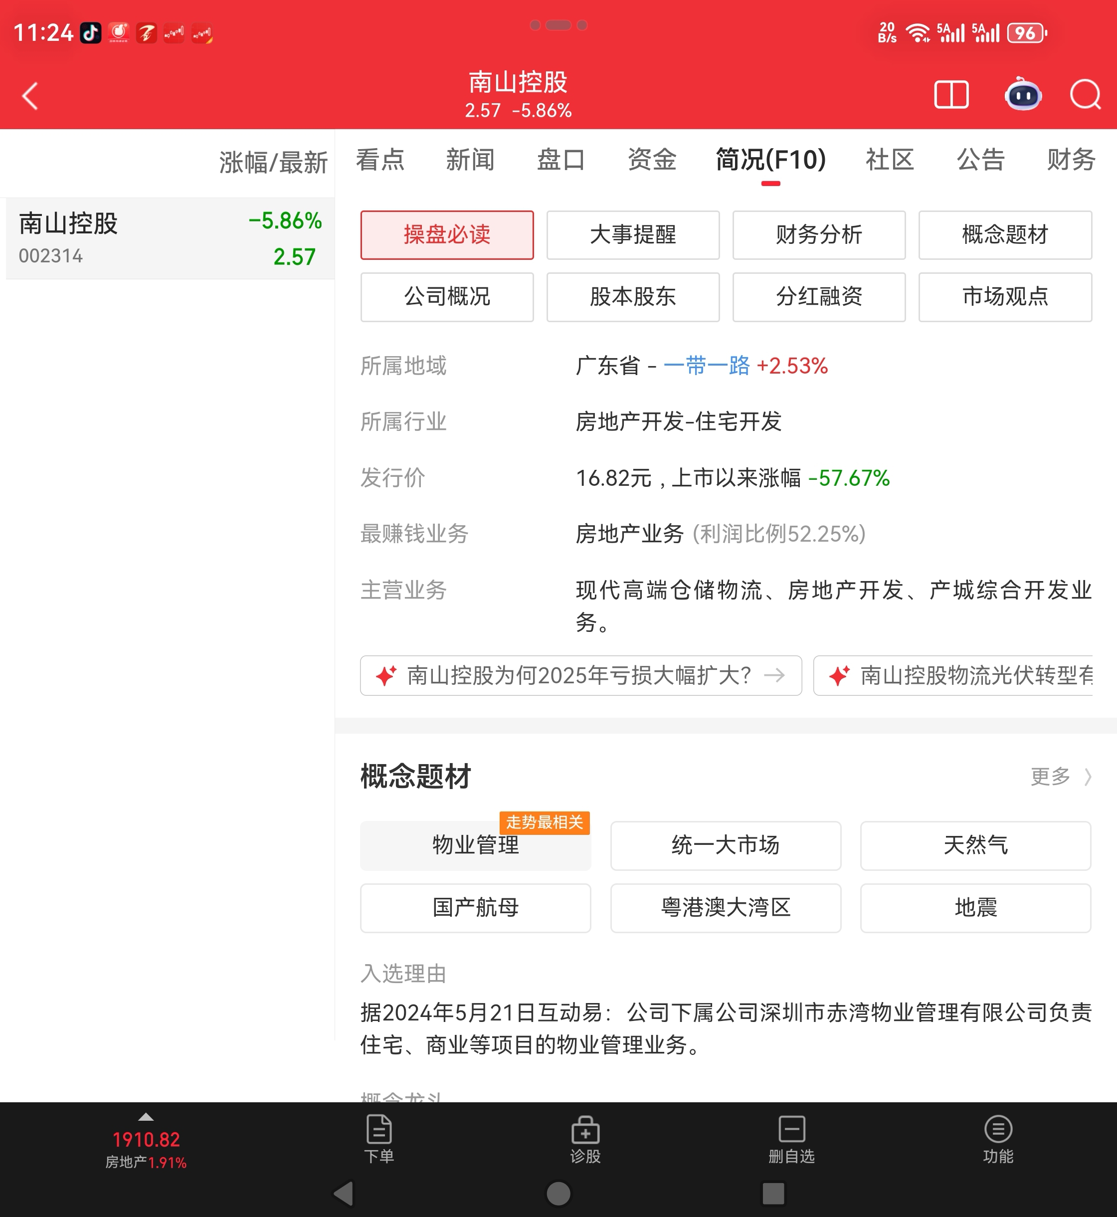This screenshot has height=1217, width=1117.
Task: Sort by 涨幅/最新 column header
Action: tap(273, 163)
